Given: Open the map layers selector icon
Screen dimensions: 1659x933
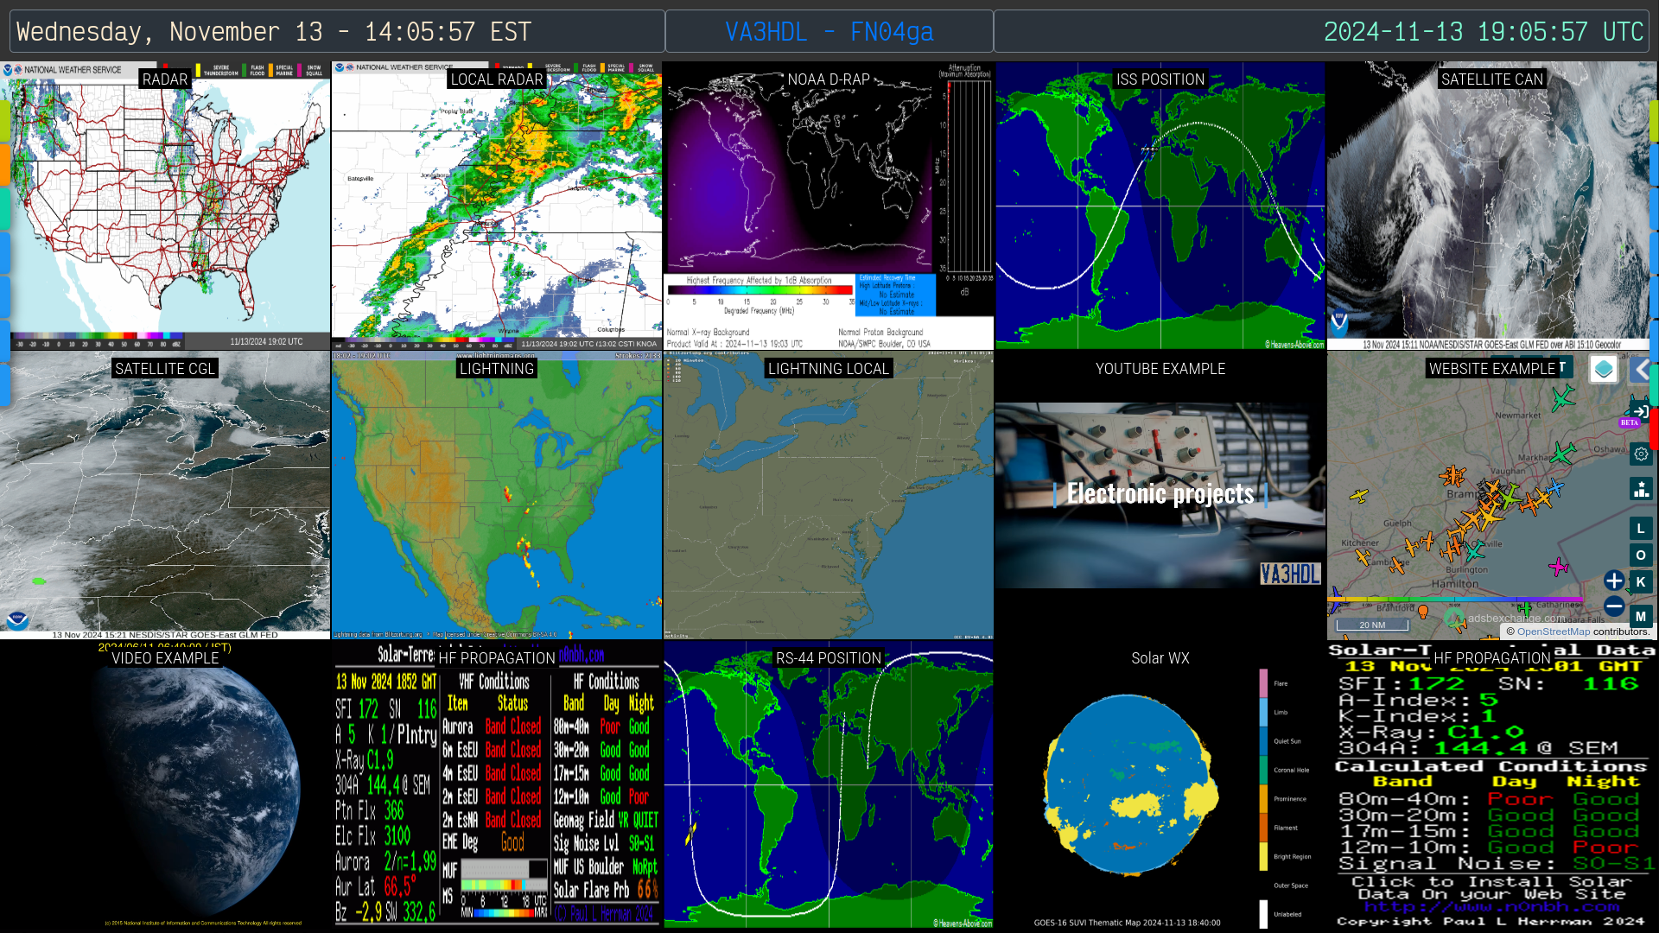Looking at the screenshot, I should (x=1604, y=370).
